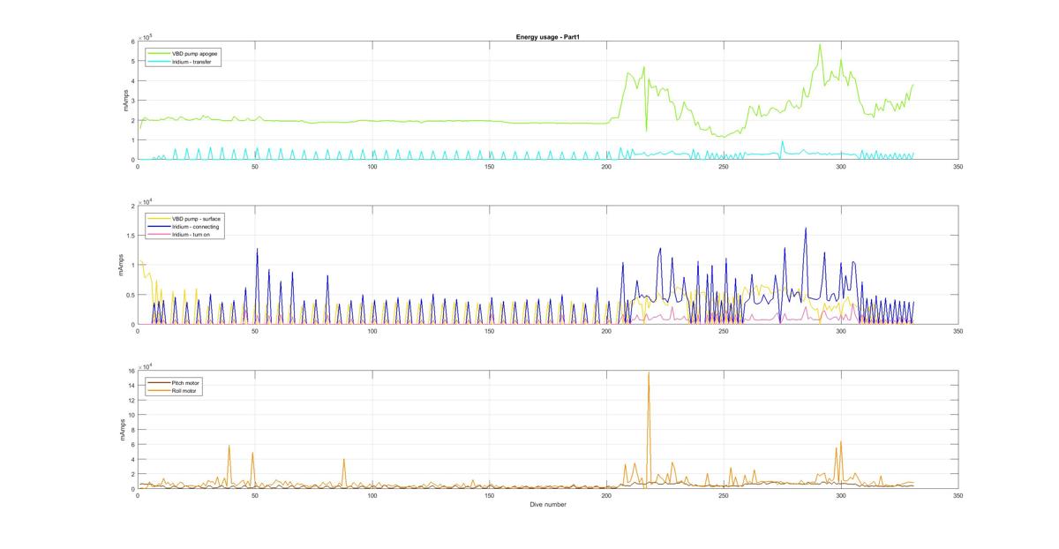Click the orange line sample for Roll motor

point(159,391)
